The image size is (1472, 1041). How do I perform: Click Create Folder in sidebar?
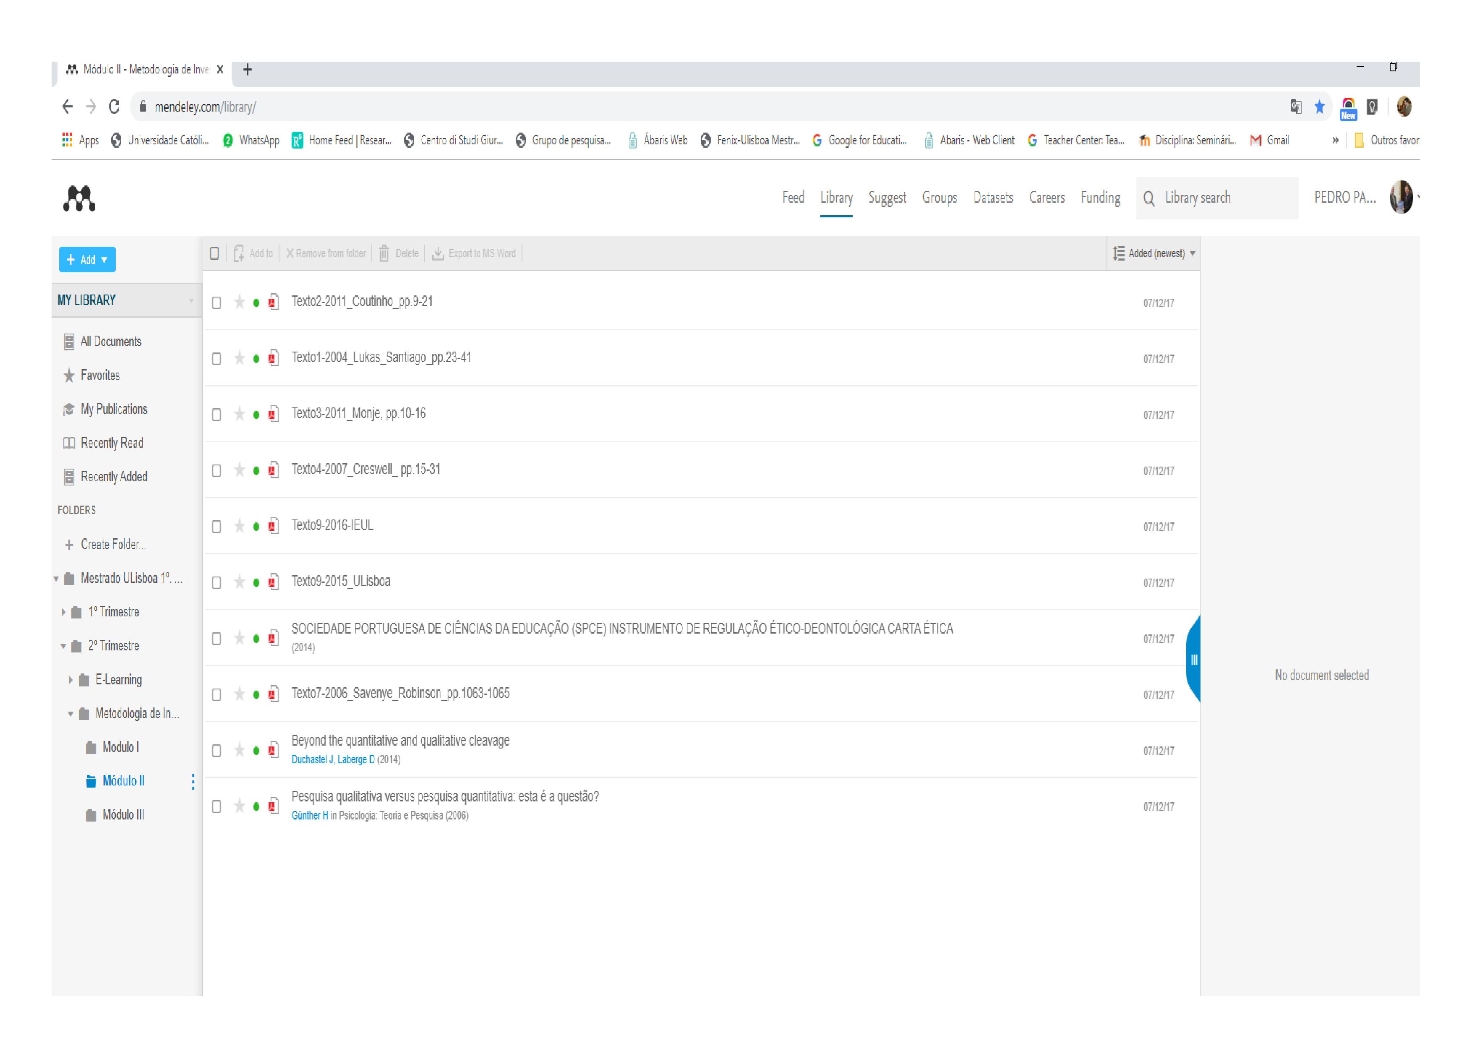tap(112, 545)
